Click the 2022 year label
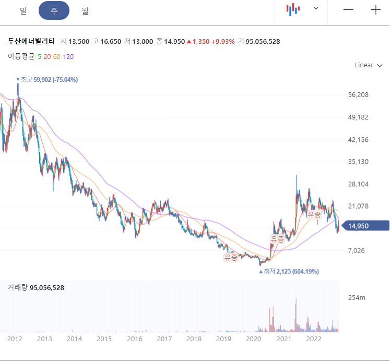The image size is (391, 361). [314, 339]
